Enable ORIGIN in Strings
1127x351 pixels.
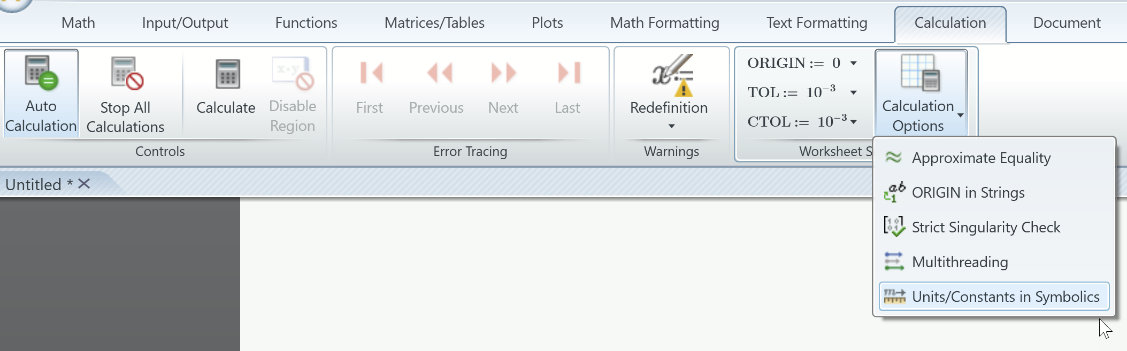[x=968, y=192]
